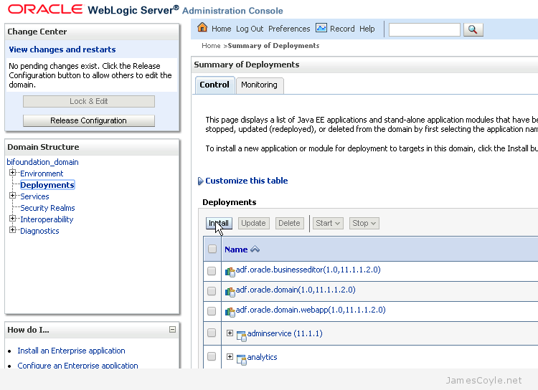
Task: Open the adf.oracle.domain(1.0,11.1.1.2.0) deployment link
Action: [x=296, y=290]
